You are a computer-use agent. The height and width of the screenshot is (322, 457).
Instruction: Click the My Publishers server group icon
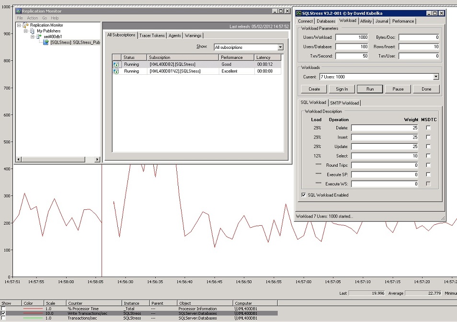pos(32,31)
